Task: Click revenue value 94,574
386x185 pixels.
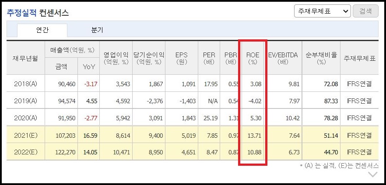Action: tap(67, 101)
